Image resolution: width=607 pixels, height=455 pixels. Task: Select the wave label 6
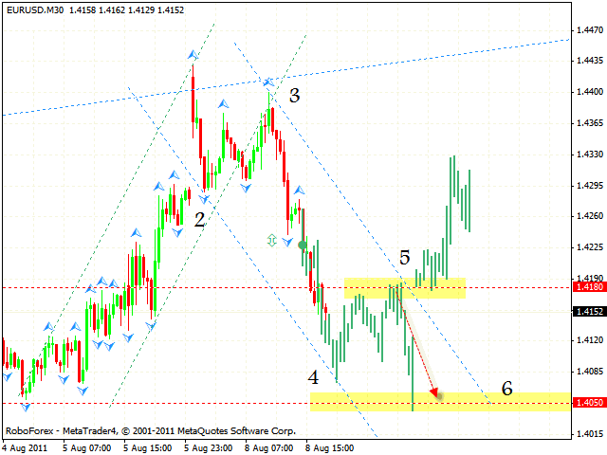[x=506, y=388]
